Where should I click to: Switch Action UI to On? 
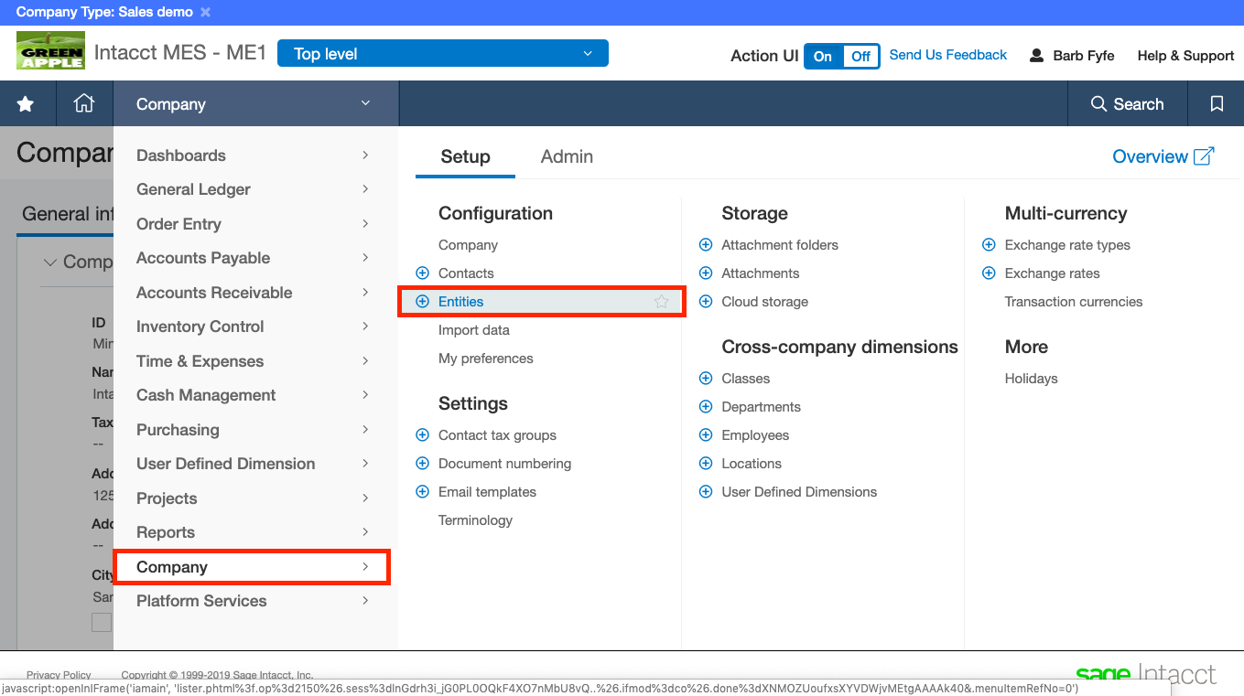coord(823,56)
